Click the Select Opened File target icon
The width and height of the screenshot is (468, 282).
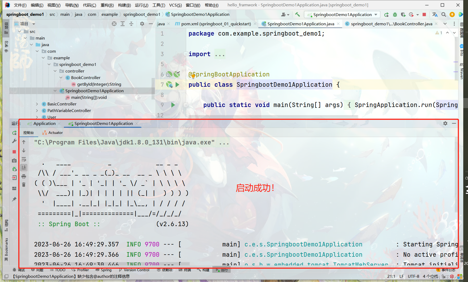pyautogui.click(x=114, y=24)
